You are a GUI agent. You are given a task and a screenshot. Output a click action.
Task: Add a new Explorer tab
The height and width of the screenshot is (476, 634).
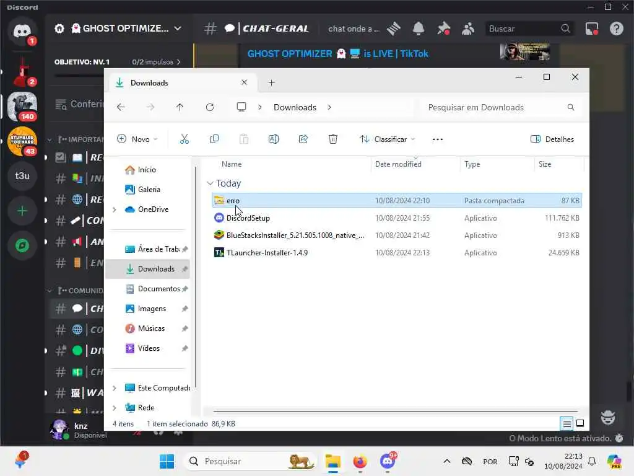click(271, 83)
